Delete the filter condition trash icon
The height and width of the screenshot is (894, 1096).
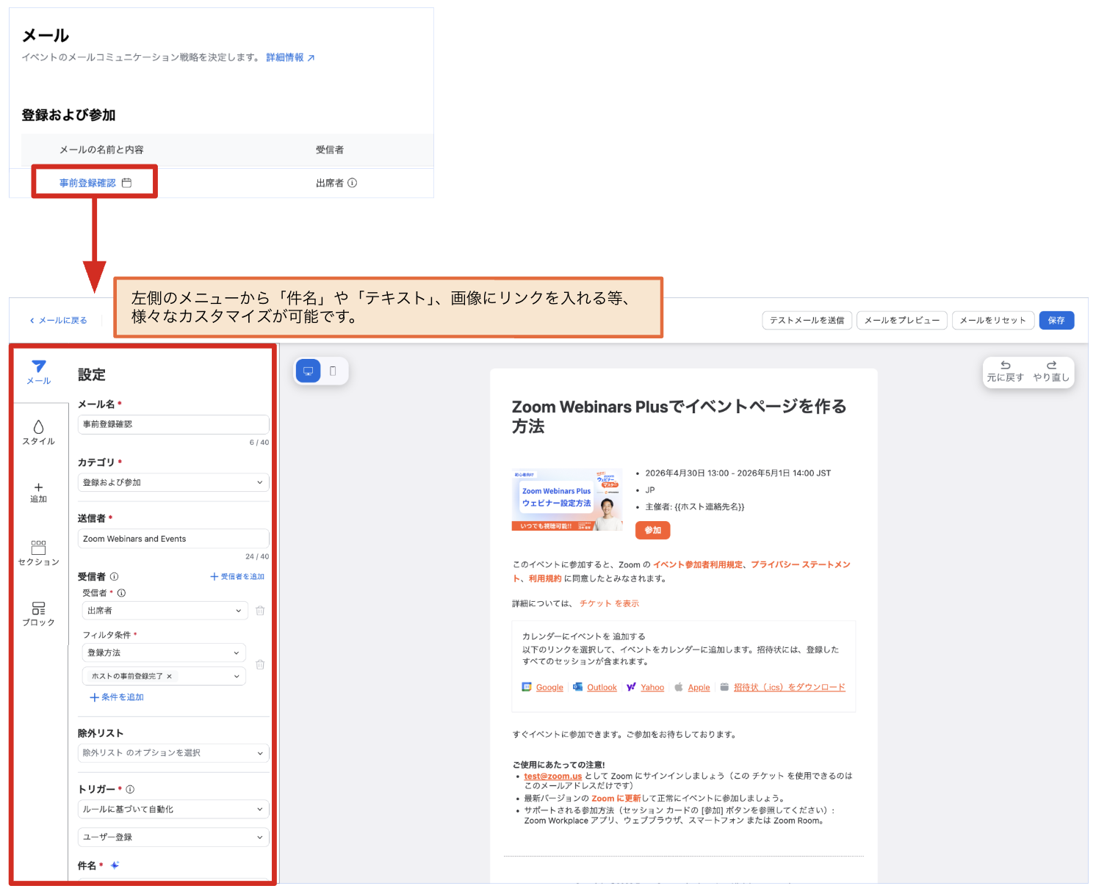coord(260,664)
